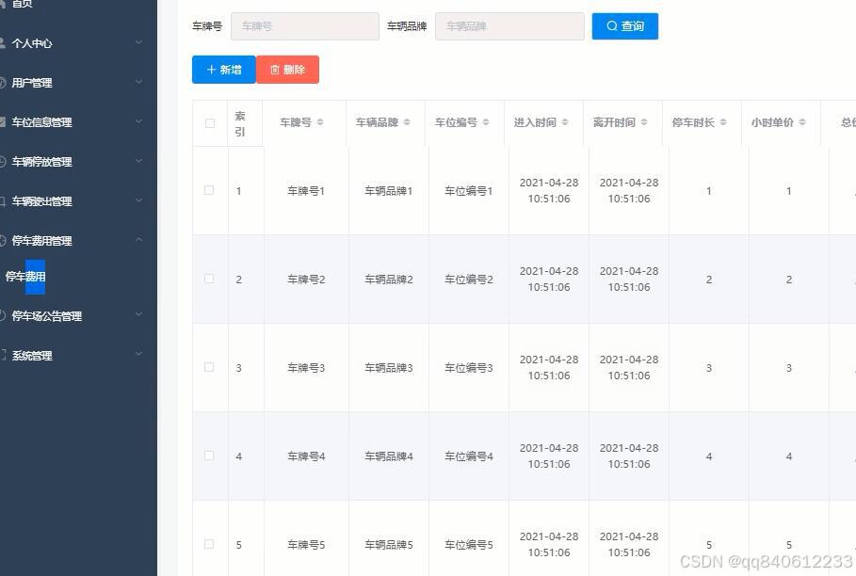Click the 车牌号 input field
Image resolution: width=856 pixels, height=576 pixels.
point(304,25)
